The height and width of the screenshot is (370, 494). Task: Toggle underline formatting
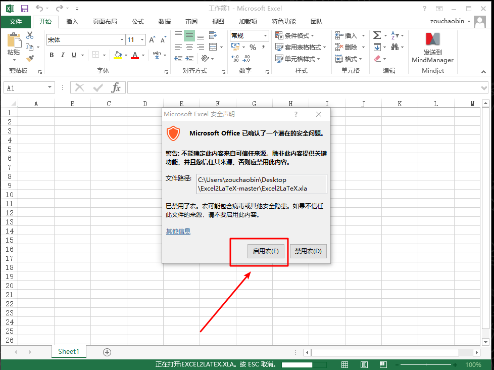[74, 55]
